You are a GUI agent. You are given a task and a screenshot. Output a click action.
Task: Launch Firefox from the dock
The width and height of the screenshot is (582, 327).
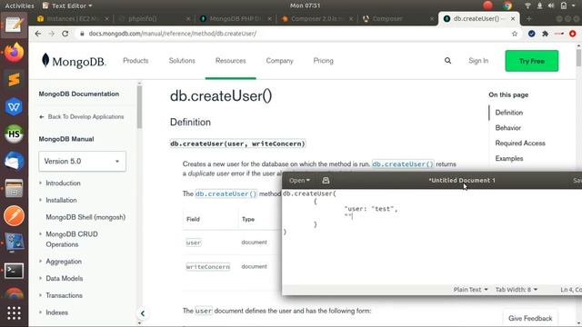pyautogui.click(x=15, y=53)
